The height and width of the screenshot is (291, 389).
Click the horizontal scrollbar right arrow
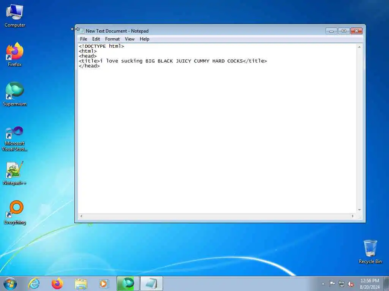353,216
